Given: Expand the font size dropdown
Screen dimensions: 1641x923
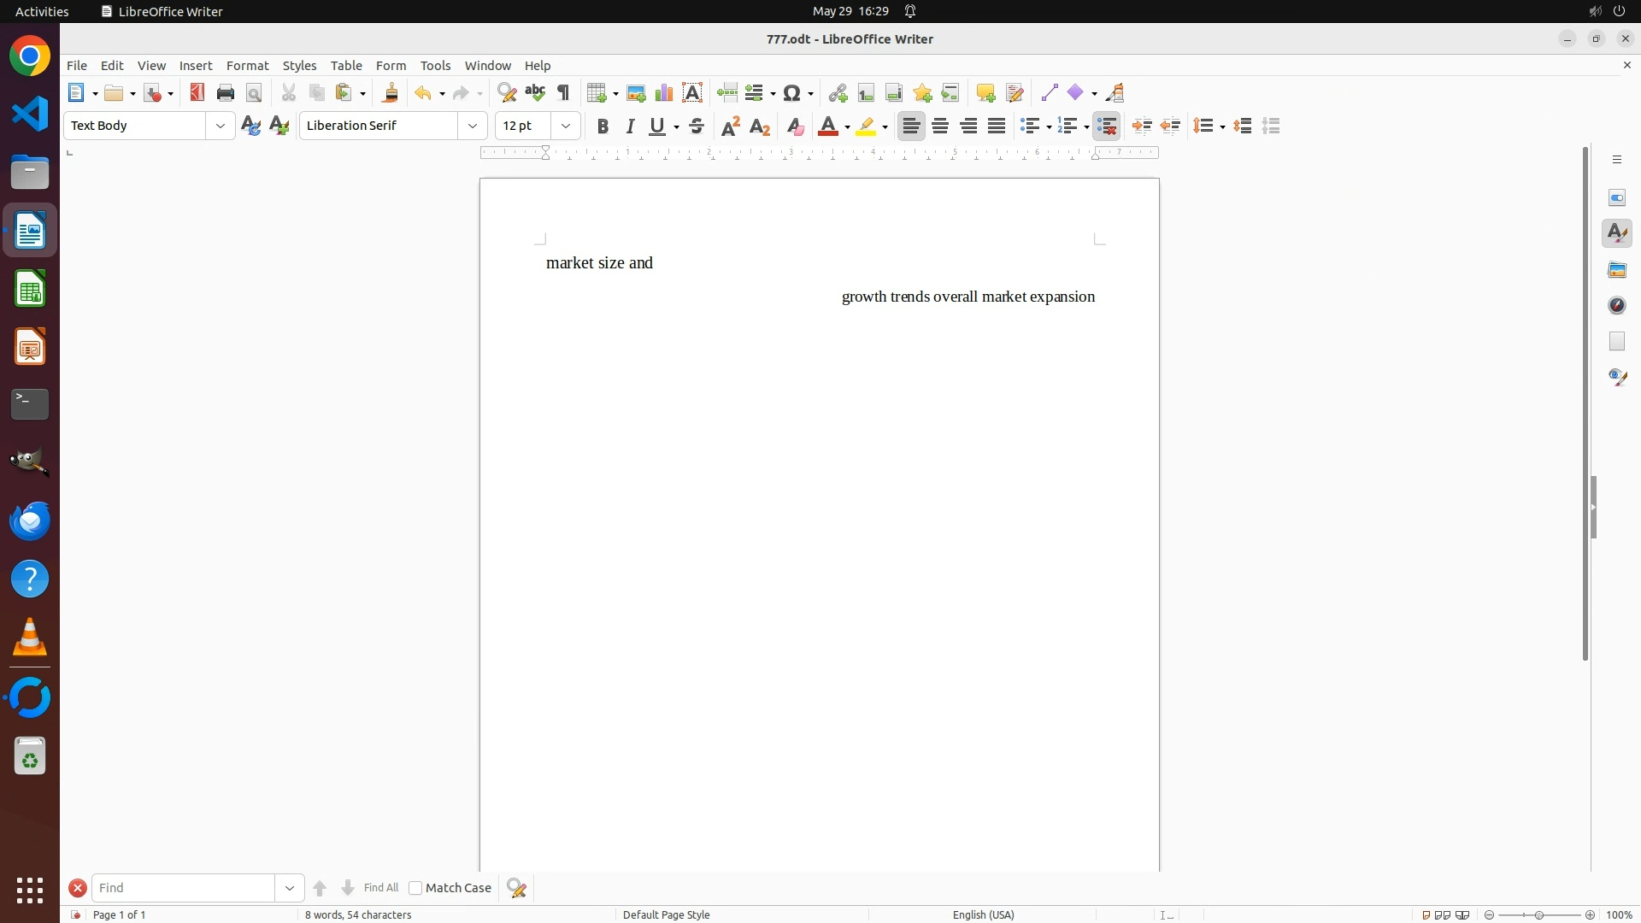Looking at the screenshot, I should tap(566, 126).
